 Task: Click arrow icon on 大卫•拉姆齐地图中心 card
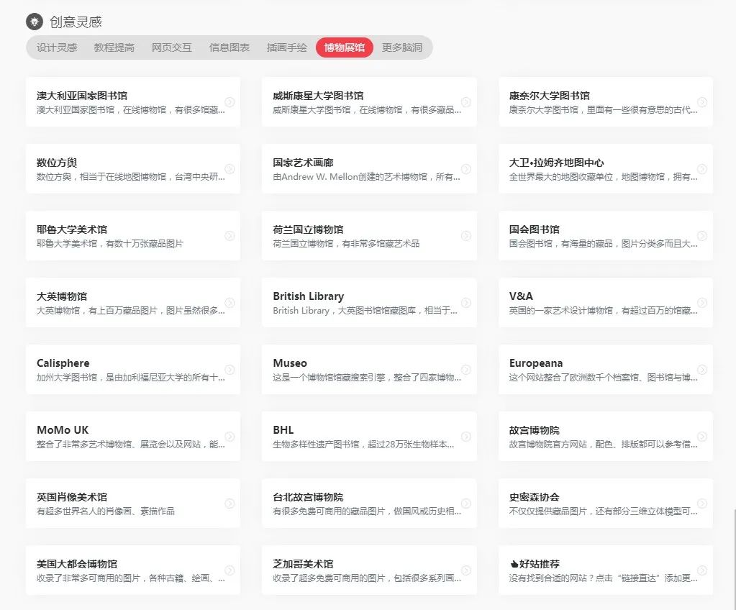(702, 169)
